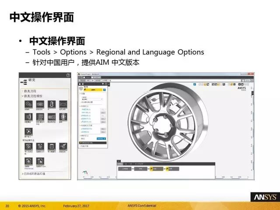
Task: Click the blue button in the panel's lower section
Action: [101, 139]
